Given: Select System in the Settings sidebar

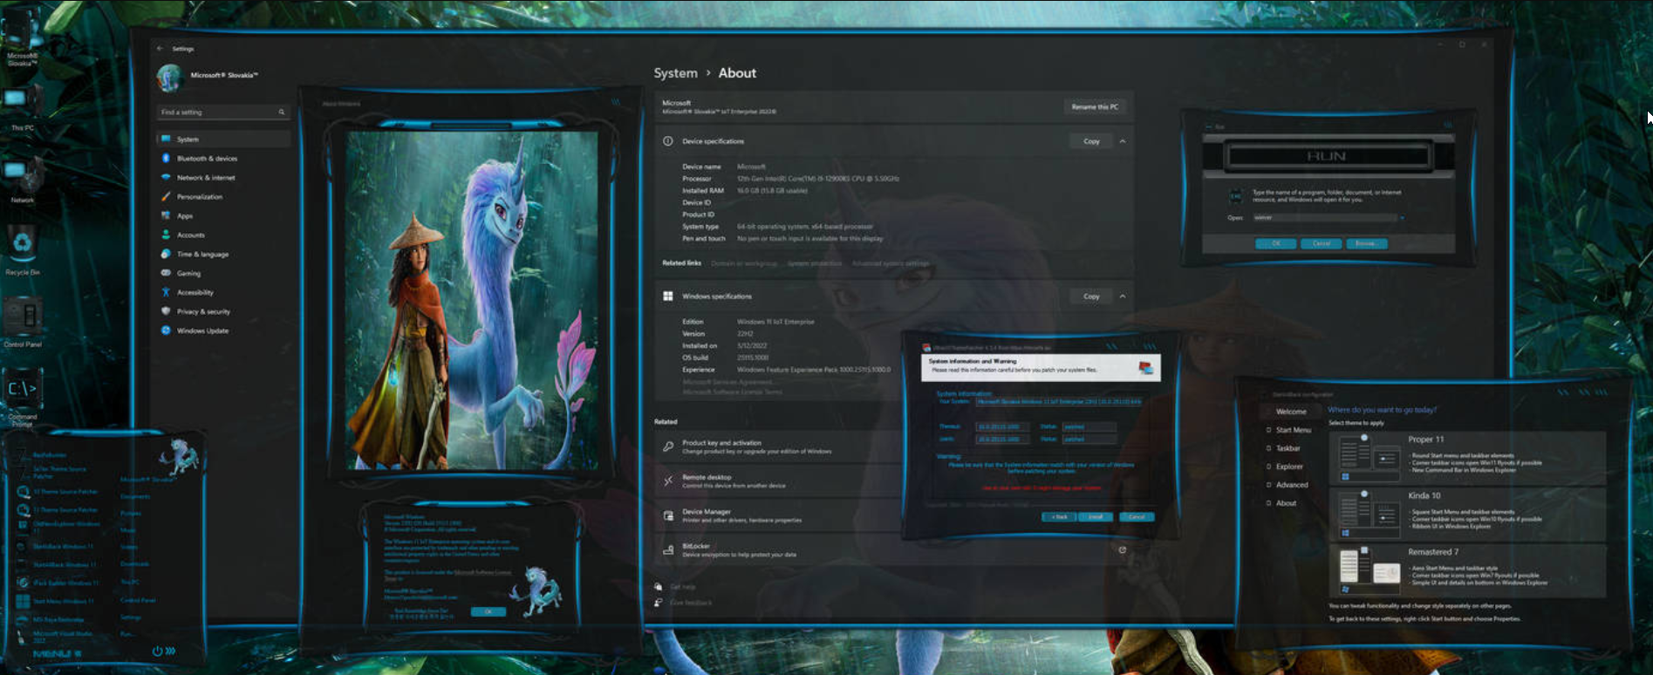Looking at the screenshot, I should click(x=223, y=139).
